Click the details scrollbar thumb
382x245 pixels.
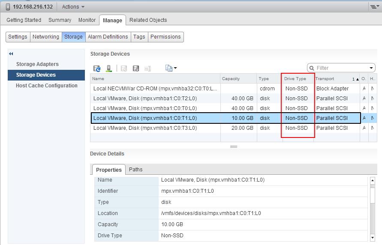(x=372, y=195)
